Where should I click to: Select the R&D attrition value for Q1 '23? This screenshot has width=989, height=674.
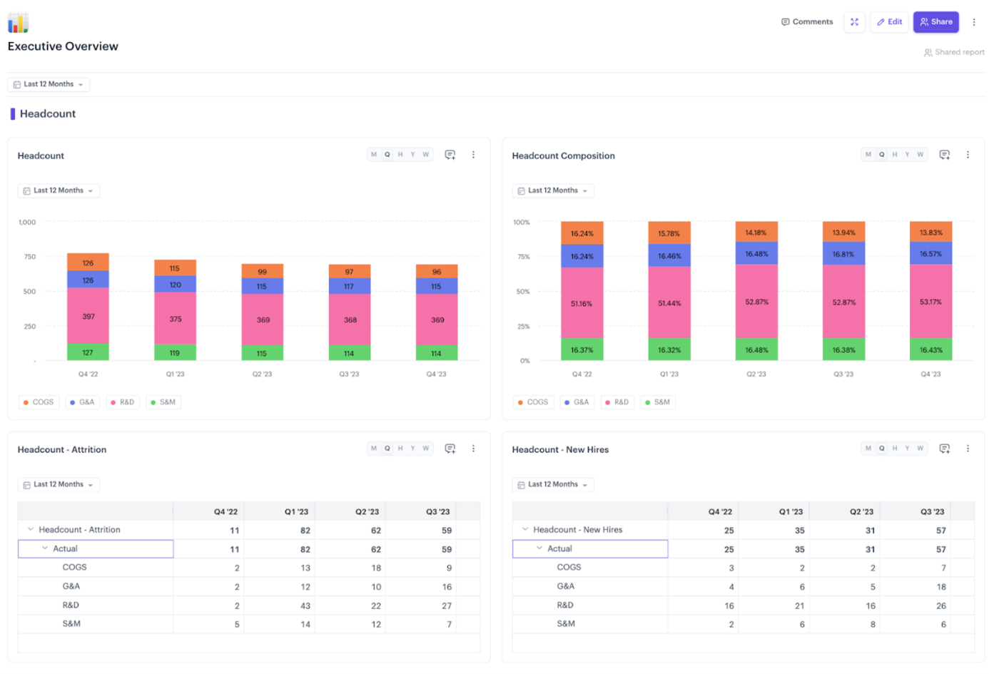(300, 604)
